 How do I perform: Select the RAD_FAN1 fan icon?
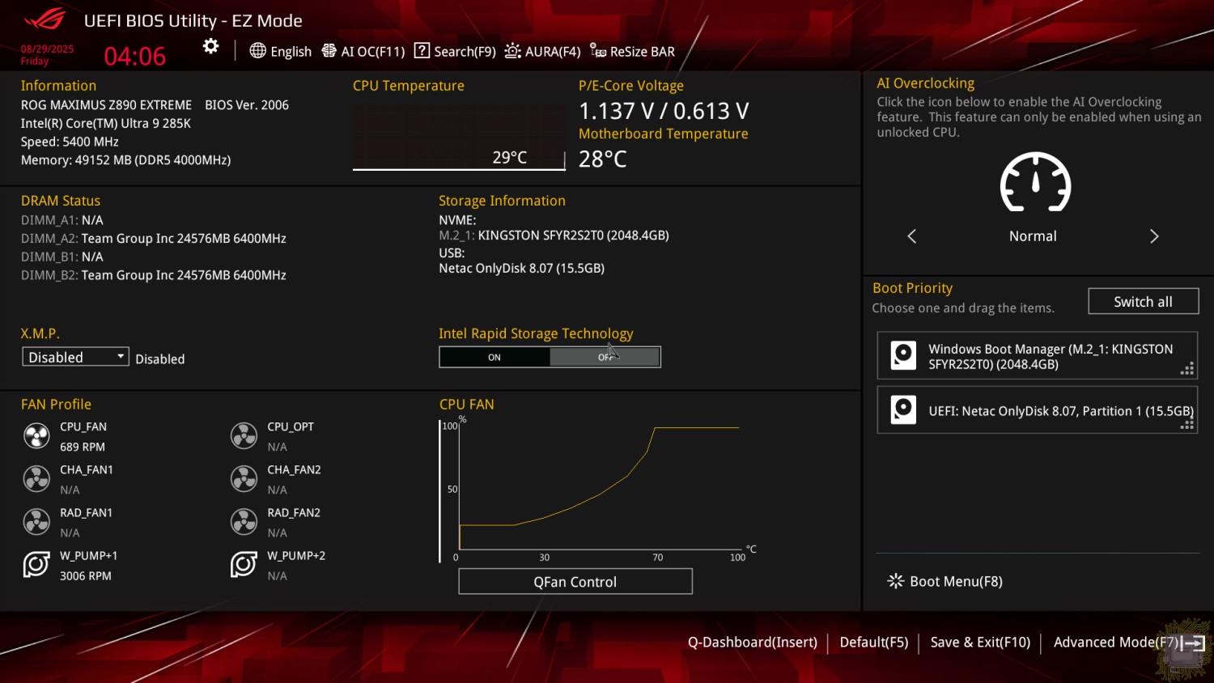(36, 522)
